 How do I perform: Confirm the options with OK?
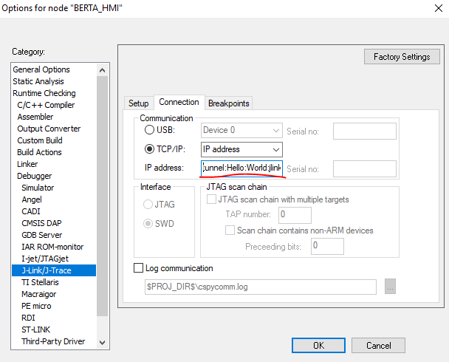point(318,346)
